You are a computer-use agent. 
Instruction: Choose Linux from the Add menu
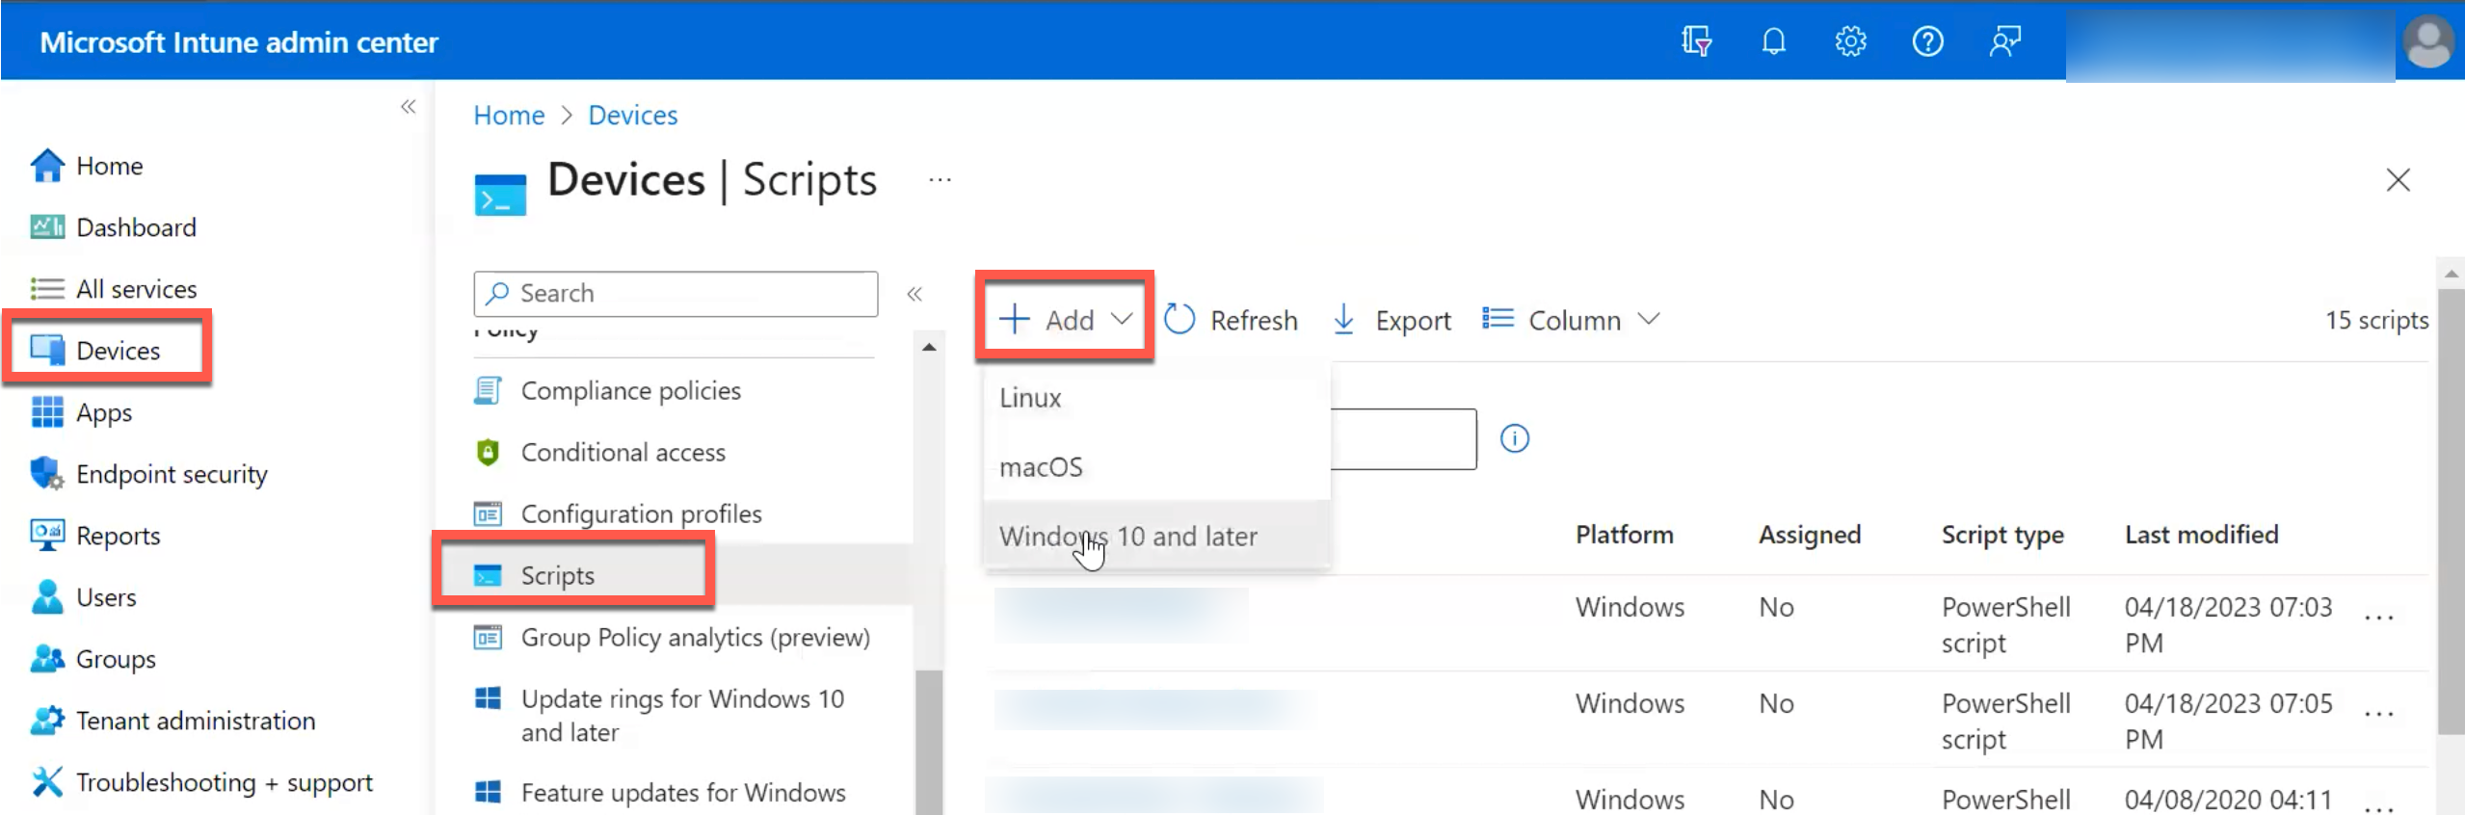tap(1030, 398)
